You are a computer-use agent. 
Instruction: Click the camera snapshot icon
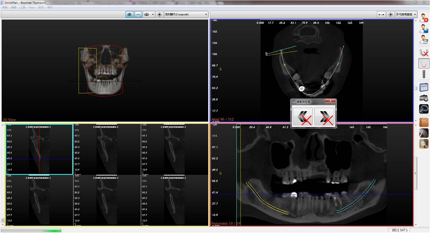424,98
